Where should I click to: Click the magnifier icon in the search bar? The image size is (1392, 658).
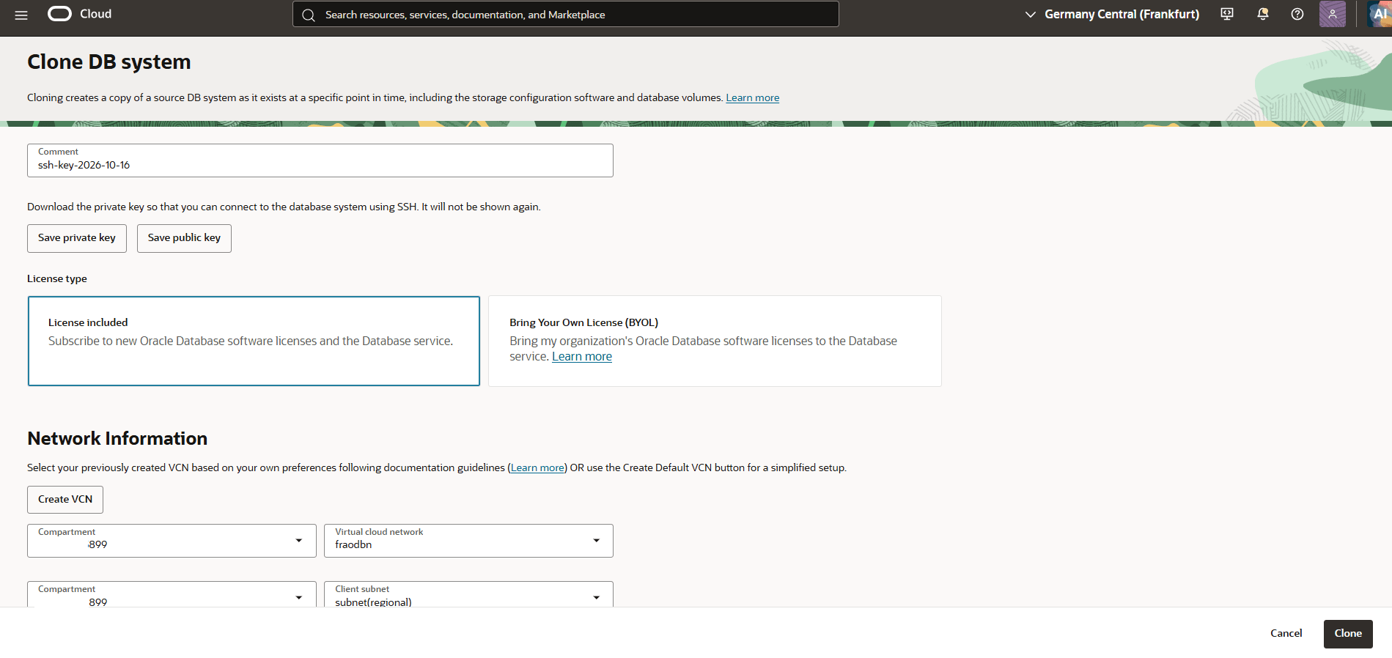coord(309,15)
